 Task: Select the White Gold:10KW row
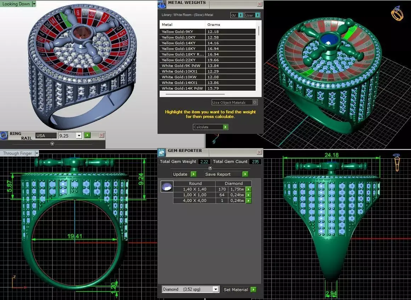[207, 77]
